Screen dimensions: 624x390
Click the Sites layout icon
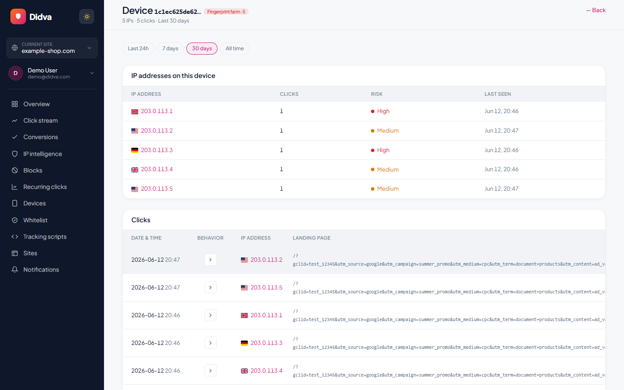click(15, 253)
